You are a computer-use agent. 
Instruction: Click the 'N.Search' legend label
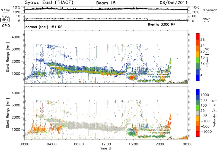coord(209,10)
